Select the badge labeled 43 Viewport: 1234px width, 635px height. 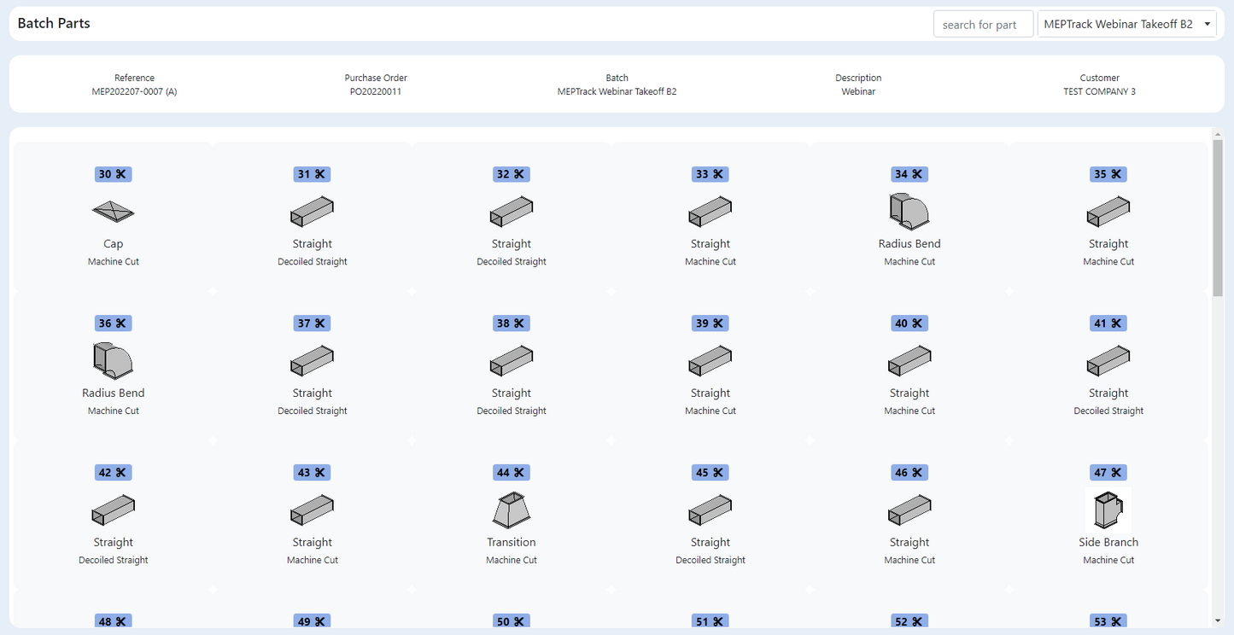pos(312,473)
